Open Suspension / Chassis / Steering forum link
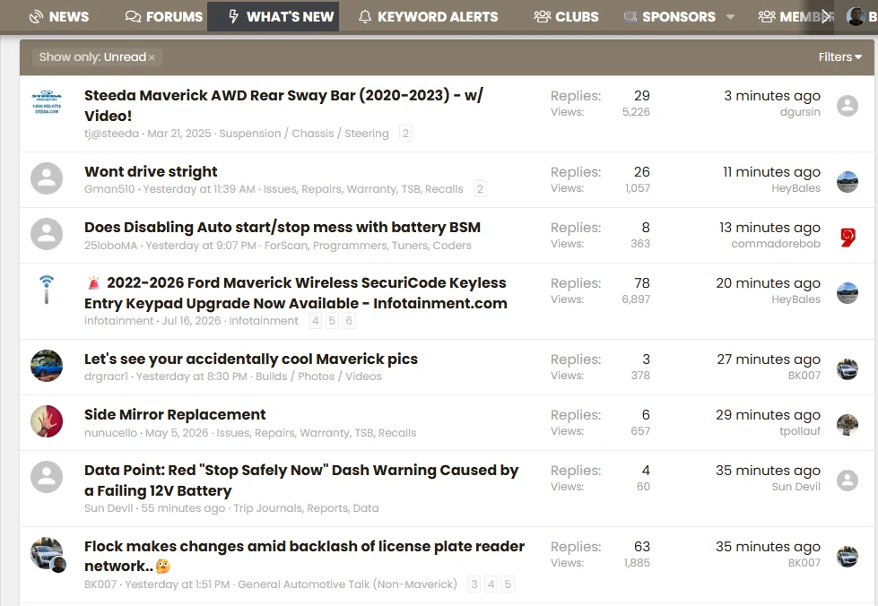878x606 pixels. [304, 134]
